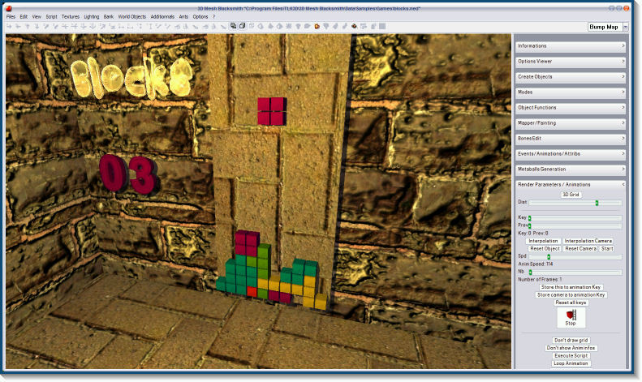Expand the Events/Animations/Attribs panel
The width and height of the screenshot is (642, 382).
[x=570, y=154]
